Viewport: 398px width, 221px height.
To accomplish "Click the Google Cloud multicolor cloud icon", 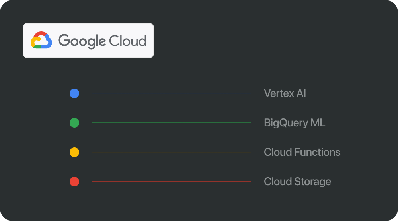I will point(41,41).
